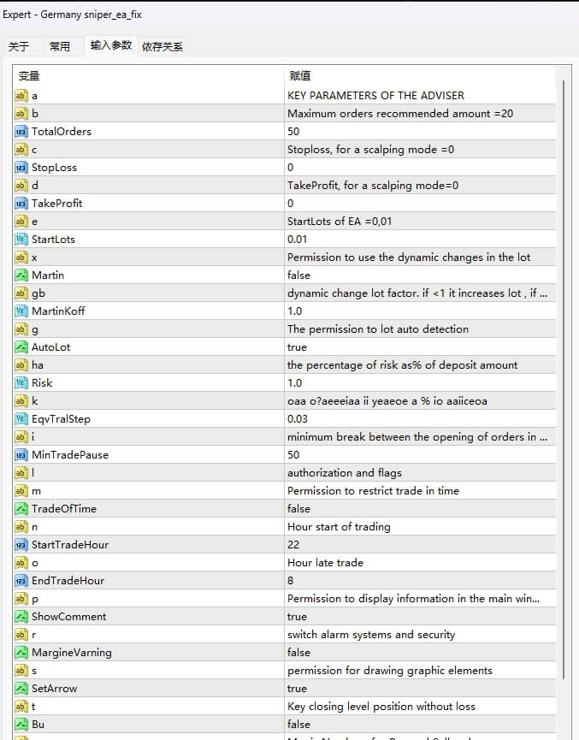Viewport: 579px width, 740px height.
Task: Click the boolean icon beside TradeOfTime
Action: [21, 509]
